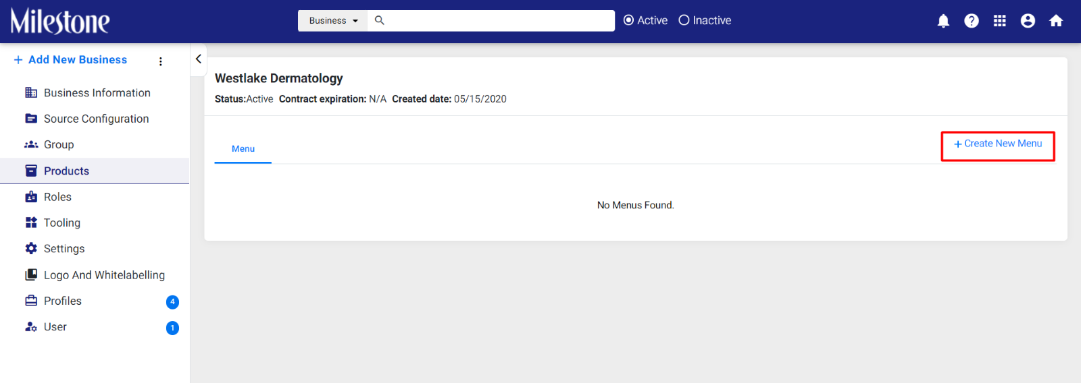1081x383 pixels.
Task: Click the No Menus Found message
Action: coord(636,205)
